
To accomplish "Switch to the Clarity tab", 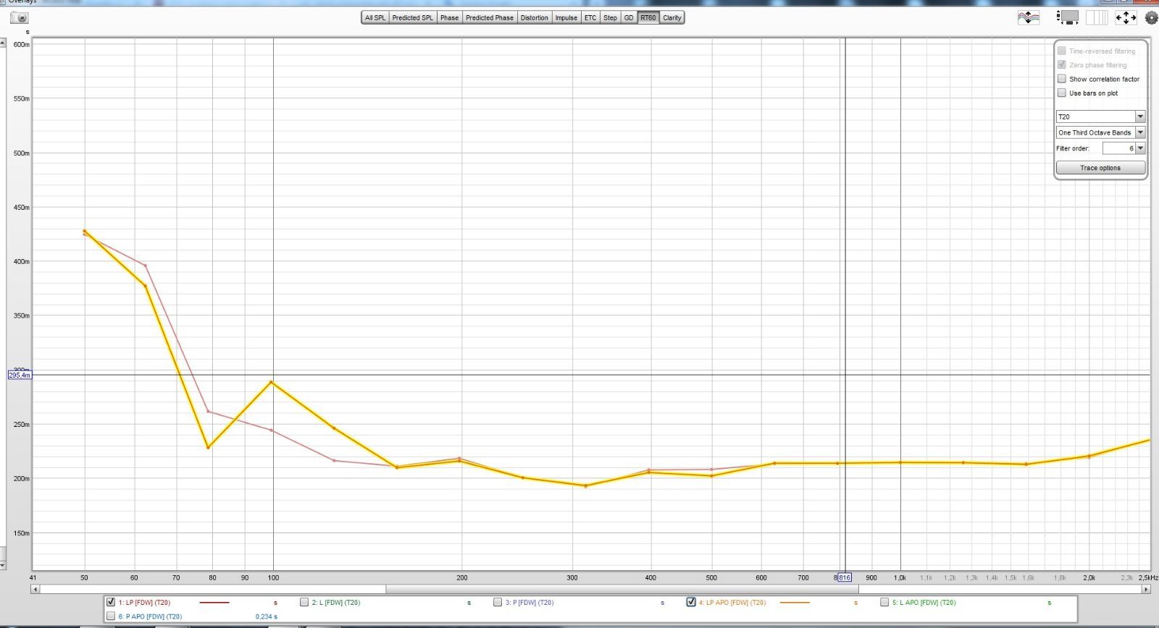I will 672,17.
